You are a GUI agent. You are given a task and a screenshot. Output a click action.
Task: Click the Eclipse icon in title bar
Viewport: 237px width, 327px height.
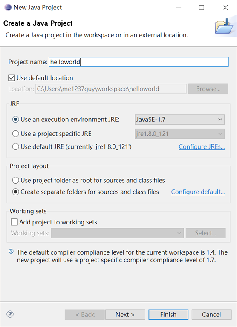[x=8, y=8]
